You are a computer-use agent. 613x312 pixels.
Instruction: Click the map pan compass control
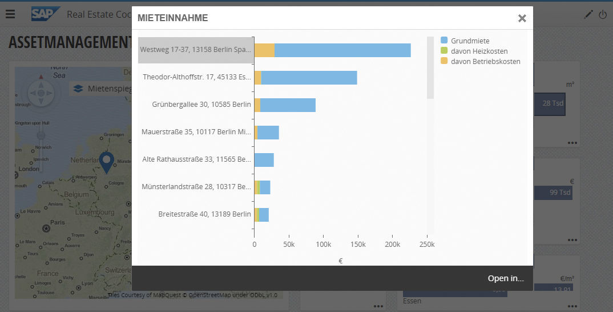pos(41,92)
